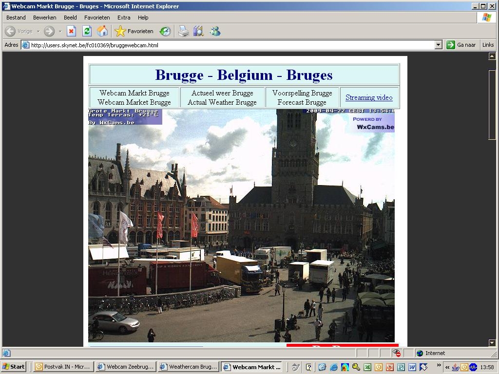Expand hidden system tray icons
499x374 pixels.
[447, 367]
